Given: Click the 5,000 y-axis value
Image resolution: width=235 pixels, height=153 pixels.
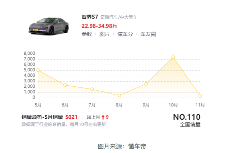Looking at the screenshot, I should [x=29, y=70].
